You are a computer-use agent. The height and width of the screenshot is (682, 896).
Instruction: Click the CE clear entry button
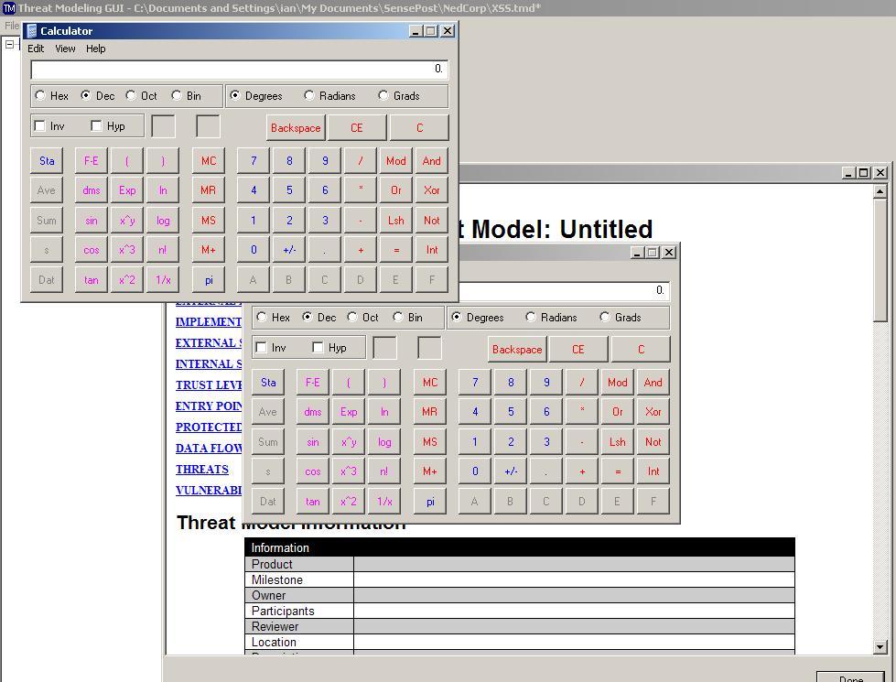coord(357,127)
